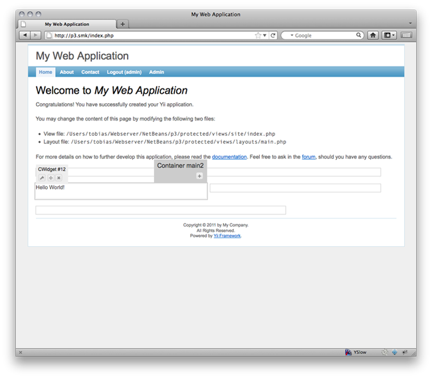This screenshot has height=378, width=432.
Task: Open the Admin menu item
Action: [156, 72]
